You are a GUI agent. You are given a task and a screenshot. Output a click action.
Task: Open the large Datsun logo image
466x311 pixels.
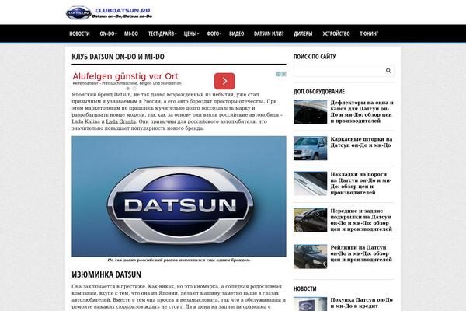point(179,197)
